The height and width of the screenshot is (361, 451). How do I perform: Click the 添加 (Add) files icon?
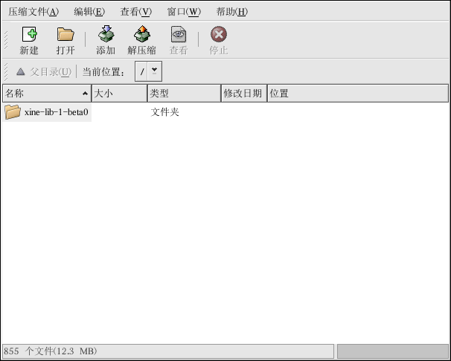point(106,34)
